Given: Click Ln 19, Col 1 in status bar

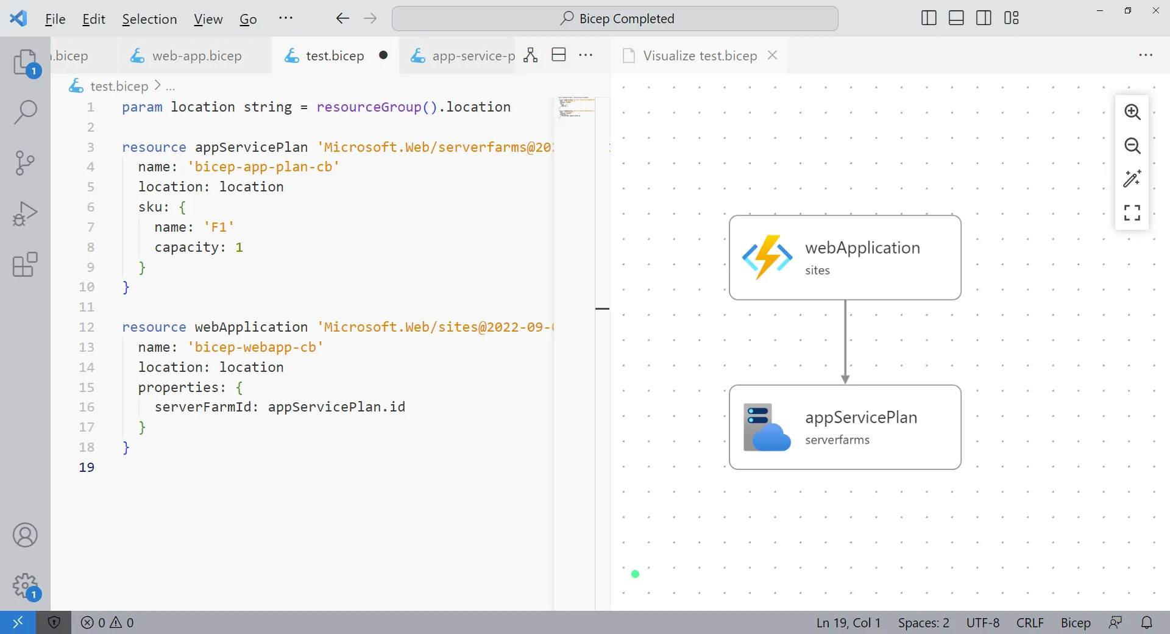Looking at the screenshot, I should click(x=848, y=622).
